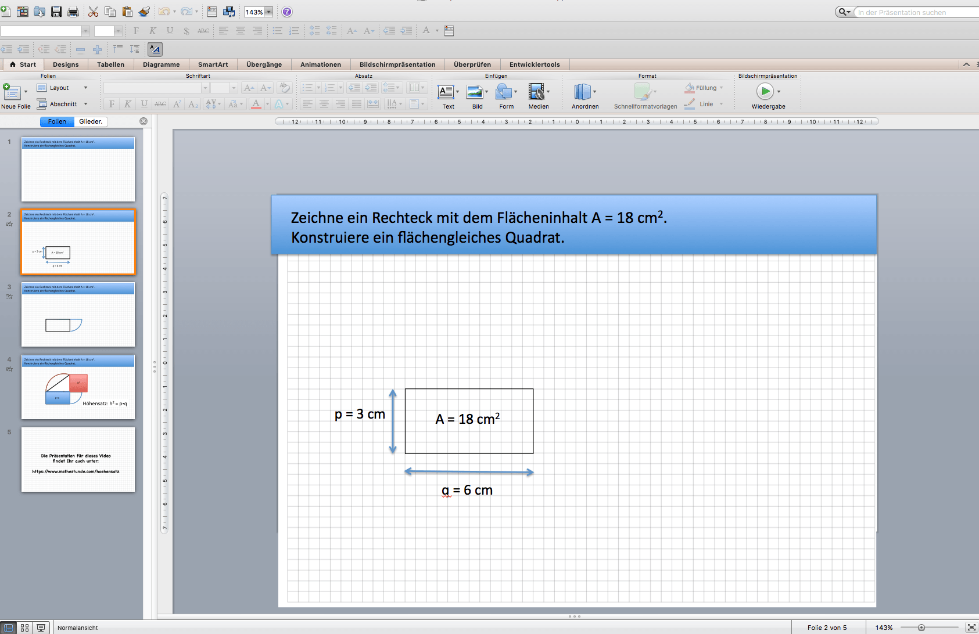The image size is (979, 634).
Task: Click the presentation search field
Action: [917, 12]
